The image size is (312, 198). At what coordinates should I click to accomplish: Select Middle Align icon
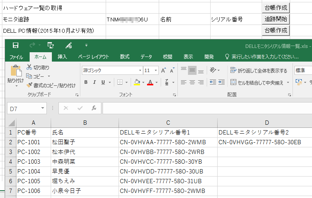click(x=192, y=70)
